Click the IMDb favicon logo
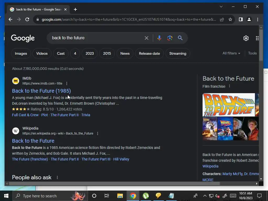 (x=16, y=81)
